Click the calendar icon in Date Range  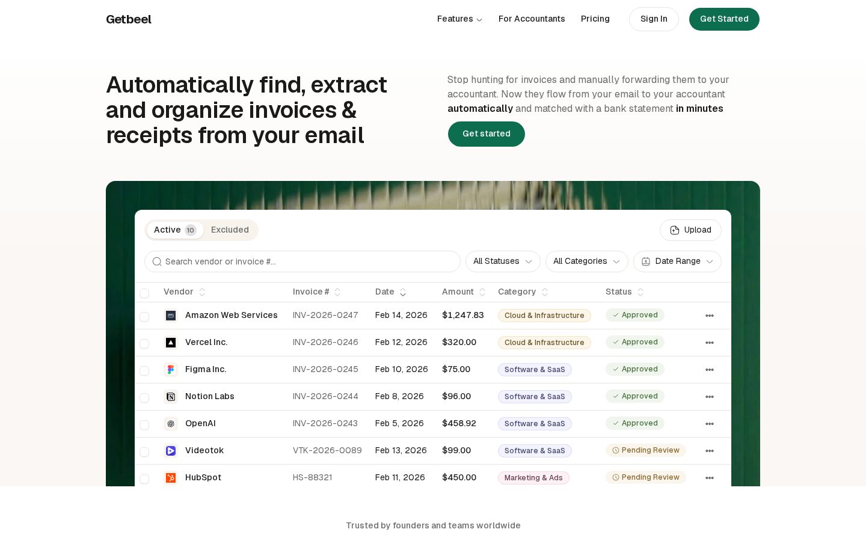pos(646,261)
